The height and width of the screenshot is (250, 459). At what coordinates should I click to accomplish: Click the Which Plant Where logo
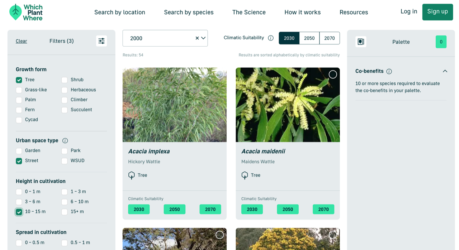click(26, 12)
